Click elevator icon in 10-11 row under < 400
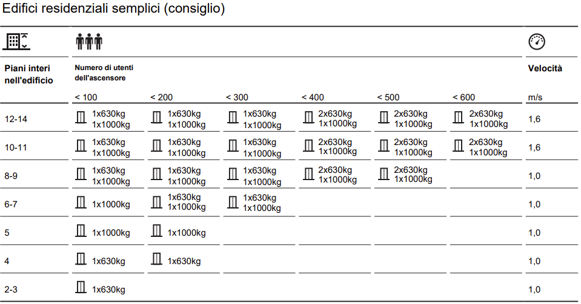This screenshot has height=304, width=581. [308, 146]
